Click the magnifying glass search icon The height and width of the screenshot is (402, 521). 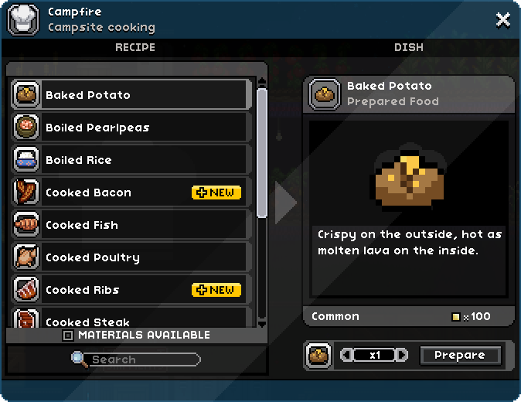[79, 359]
